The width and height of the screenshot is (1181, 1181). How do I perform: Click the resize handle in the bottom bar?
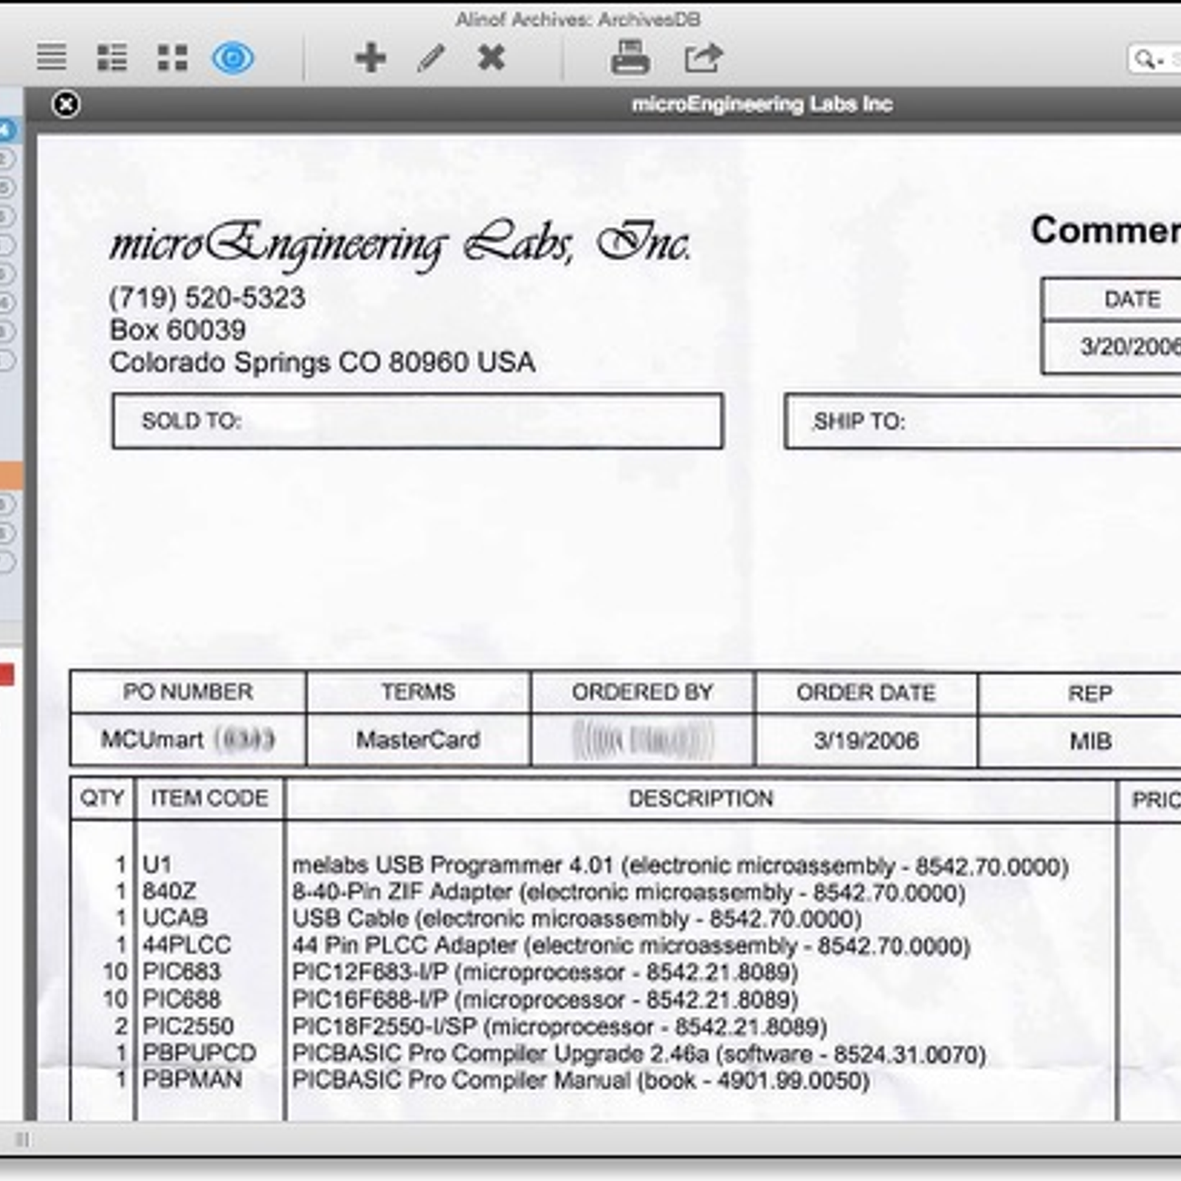tap(23, 1140)
